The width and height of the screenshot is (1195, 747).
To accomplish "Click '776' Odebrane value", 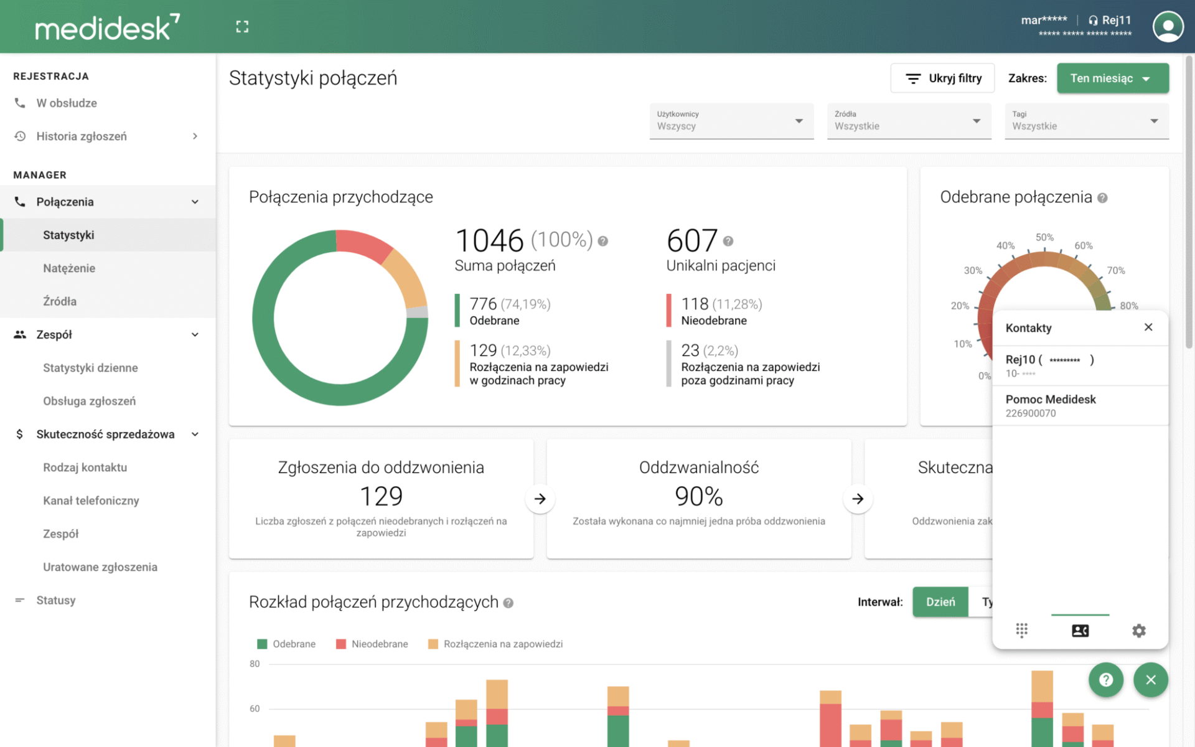I will (483, 304).
